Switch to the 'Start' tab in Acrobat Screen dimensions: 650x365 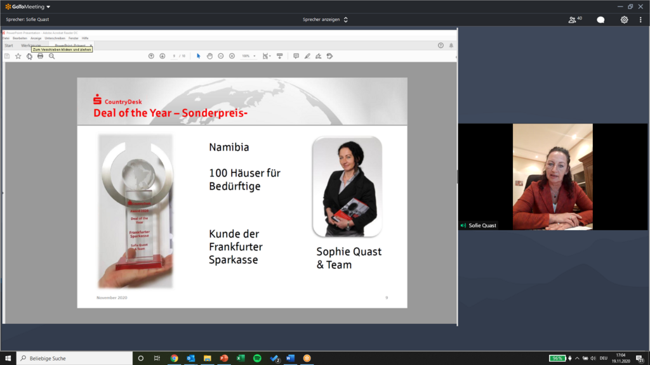9,46
